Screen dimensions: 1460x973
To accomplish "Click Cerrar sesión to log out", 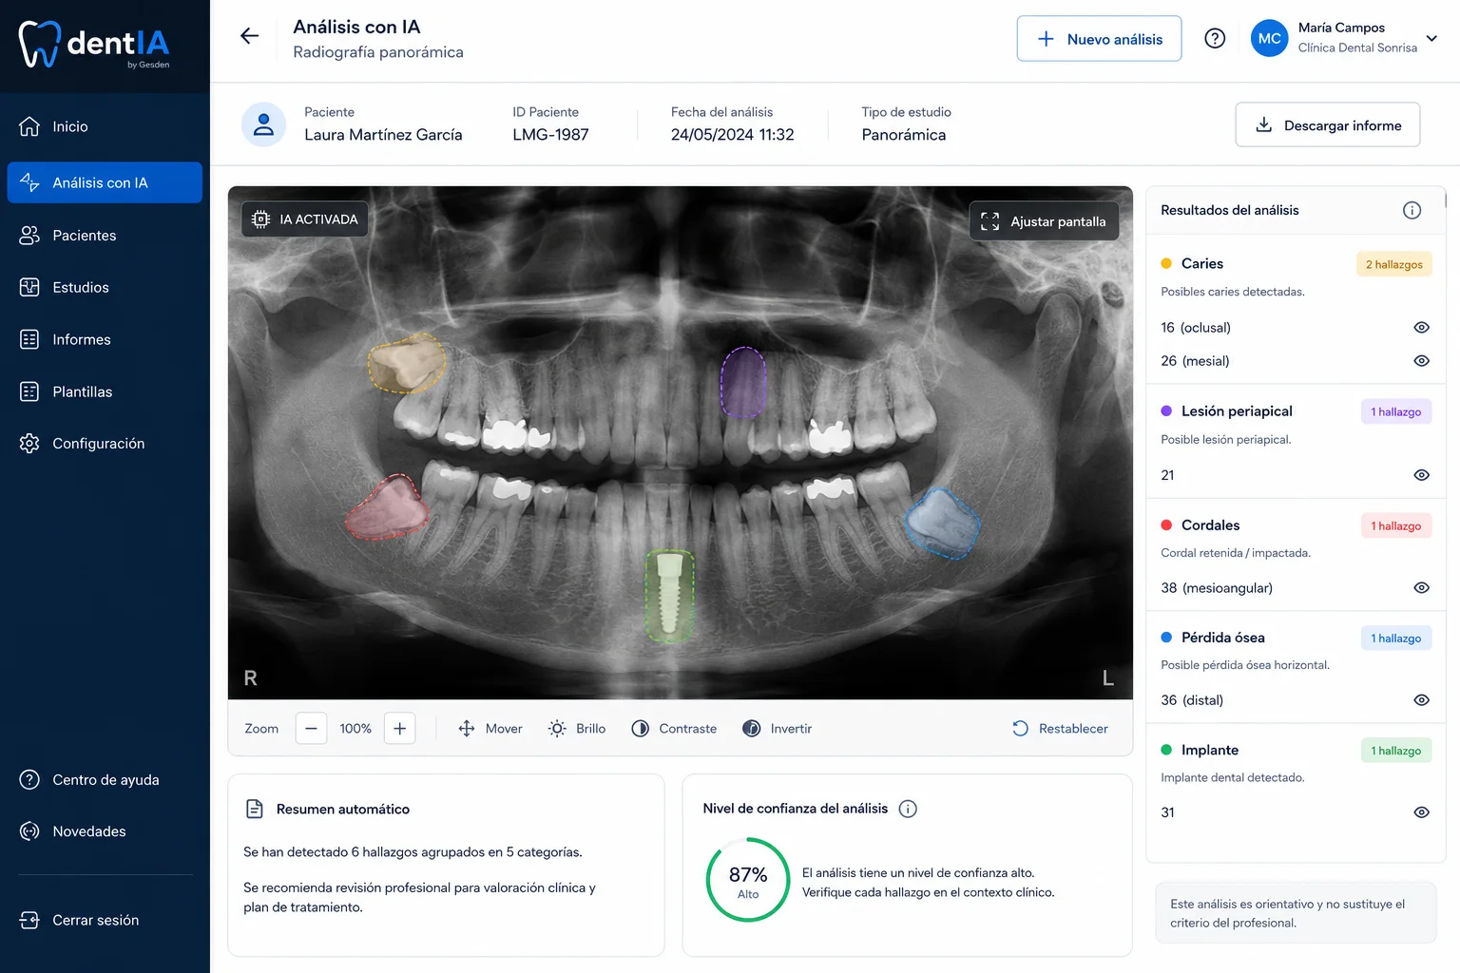I will coord(105,920).
